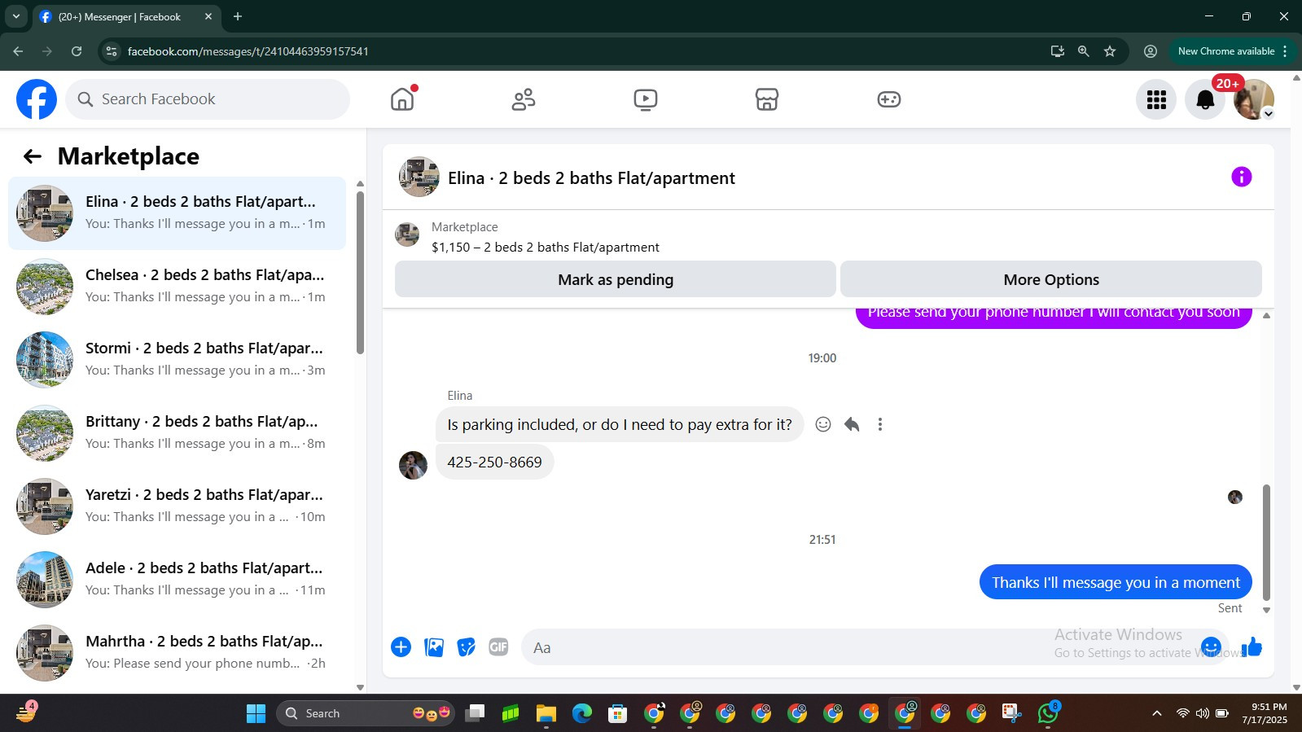Open Stormi conversation in the list
The image size is (1302, 732).
click(177, 360)
